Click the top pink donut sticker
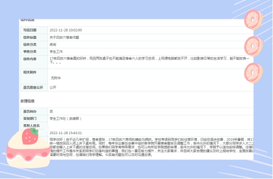 tap(253, 20)
